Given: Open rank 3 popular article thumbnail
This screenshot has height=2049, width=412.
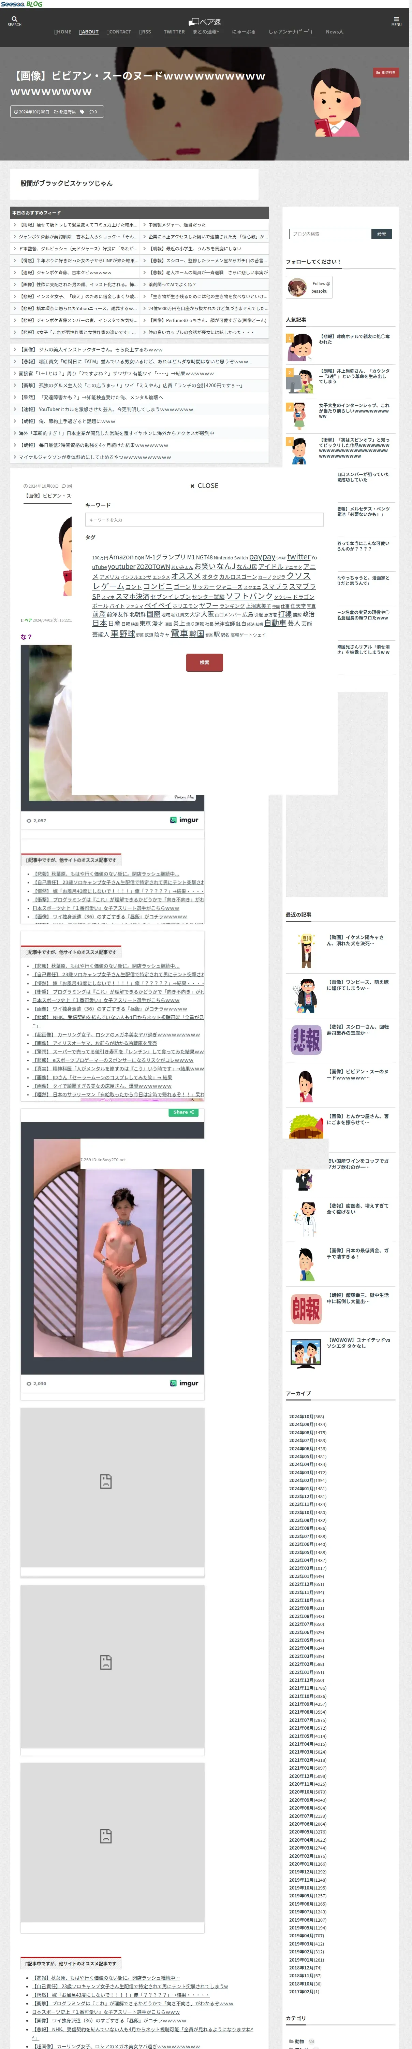Looking at the screenshot, I should [x=299, y=415].
